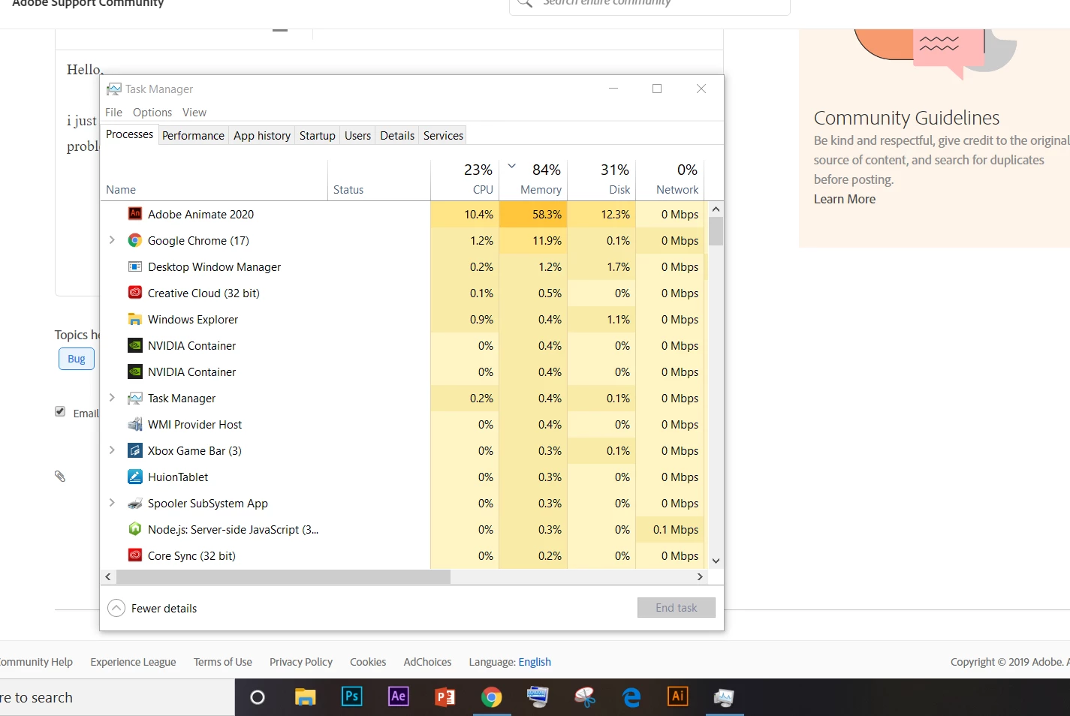Open Microsoft Edge from the taskbar
1070x716 pixels.
(631, 697)
